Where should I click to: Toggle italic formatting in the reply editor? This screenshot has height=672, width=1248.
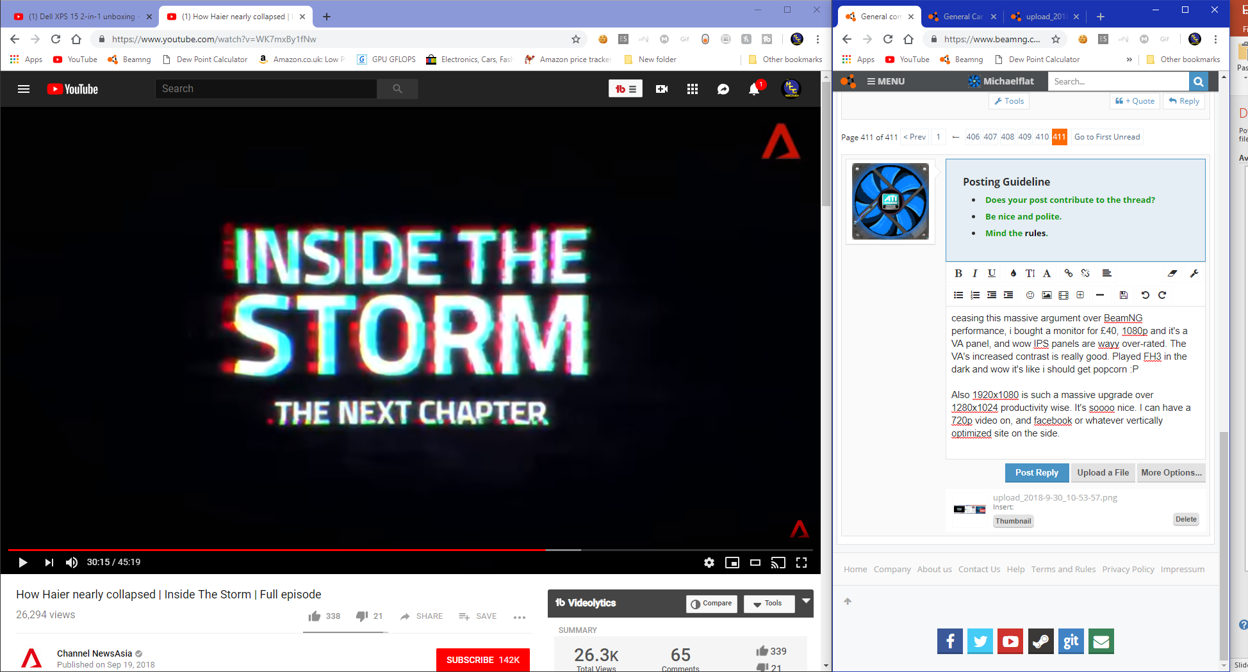coord(975,273)
